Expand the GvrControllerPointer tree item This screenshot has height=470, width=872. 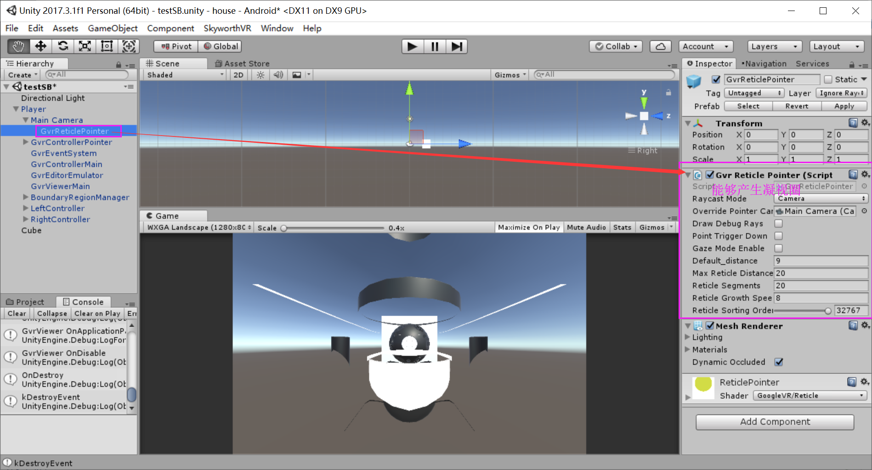click(x=25, y=142)
